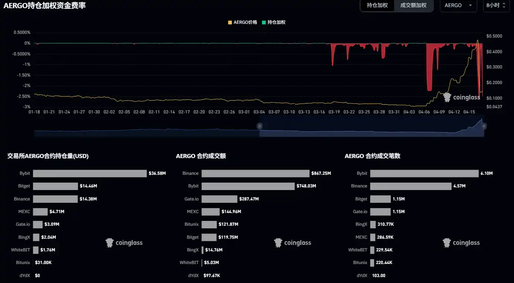Click the green 持仓加权 legend swatch

click(x=264, y=22)
